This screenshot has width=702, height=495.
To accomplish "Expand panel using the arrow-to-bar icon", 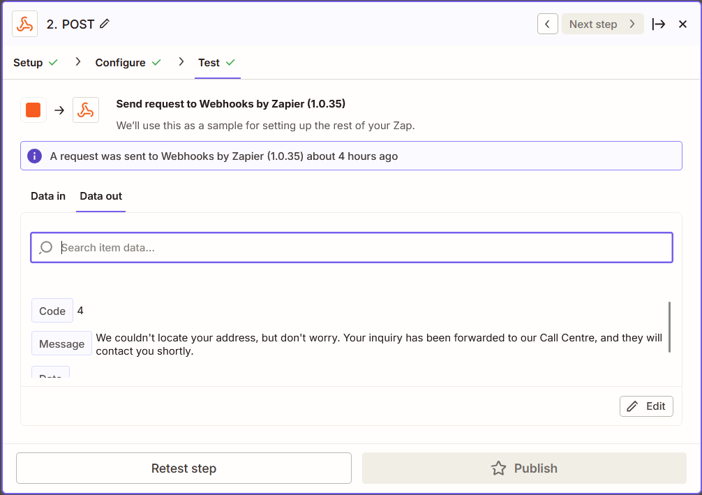I will (x=658, y=24).
